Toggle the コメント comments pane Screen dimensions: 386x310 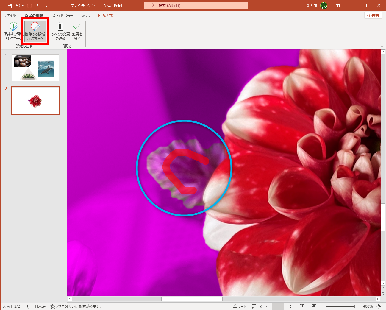(x=259, y=306)
